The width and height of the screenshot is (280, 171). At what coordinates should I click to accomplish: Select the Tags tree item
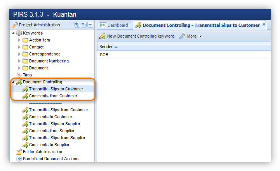[x=27, y=75]
